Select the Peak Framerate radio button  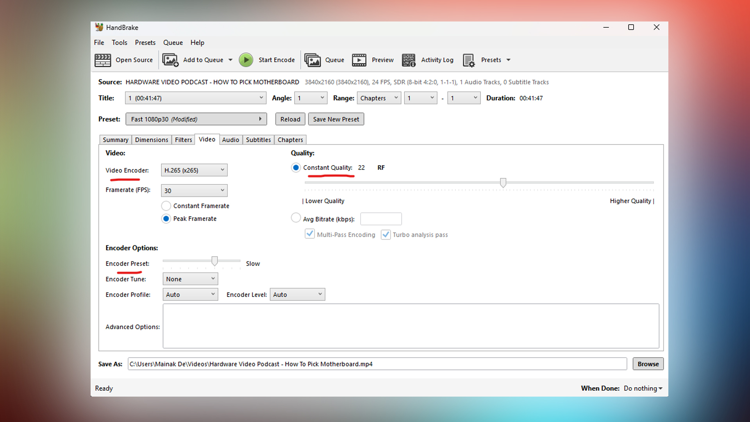(x=166, y=218)
